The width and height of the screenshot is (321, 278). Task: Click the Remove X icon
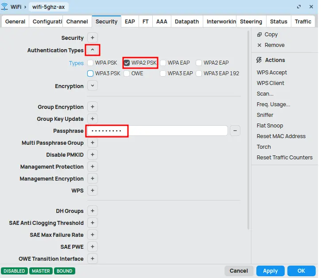pyautogui.click(x=259, y=45)
